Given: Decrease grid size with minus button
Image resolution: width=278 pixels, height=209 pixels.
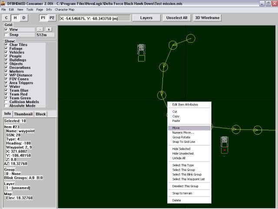Looking at the screenshot, I should coord(40,29).
